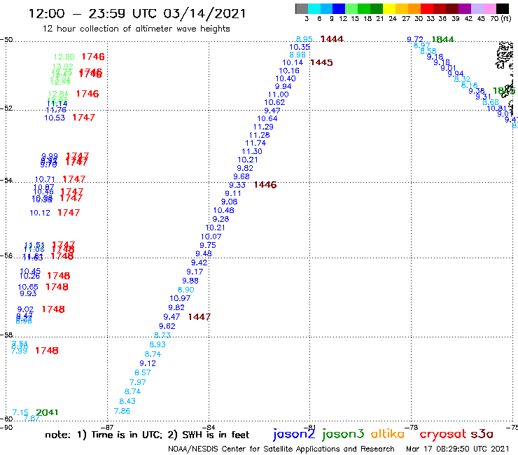Click the '-84' longitude axis label

[208, 427]
